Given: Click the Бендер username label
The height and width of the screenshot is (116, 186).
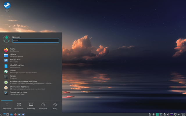Looking at the screenshot, I should tap(16, 37).
